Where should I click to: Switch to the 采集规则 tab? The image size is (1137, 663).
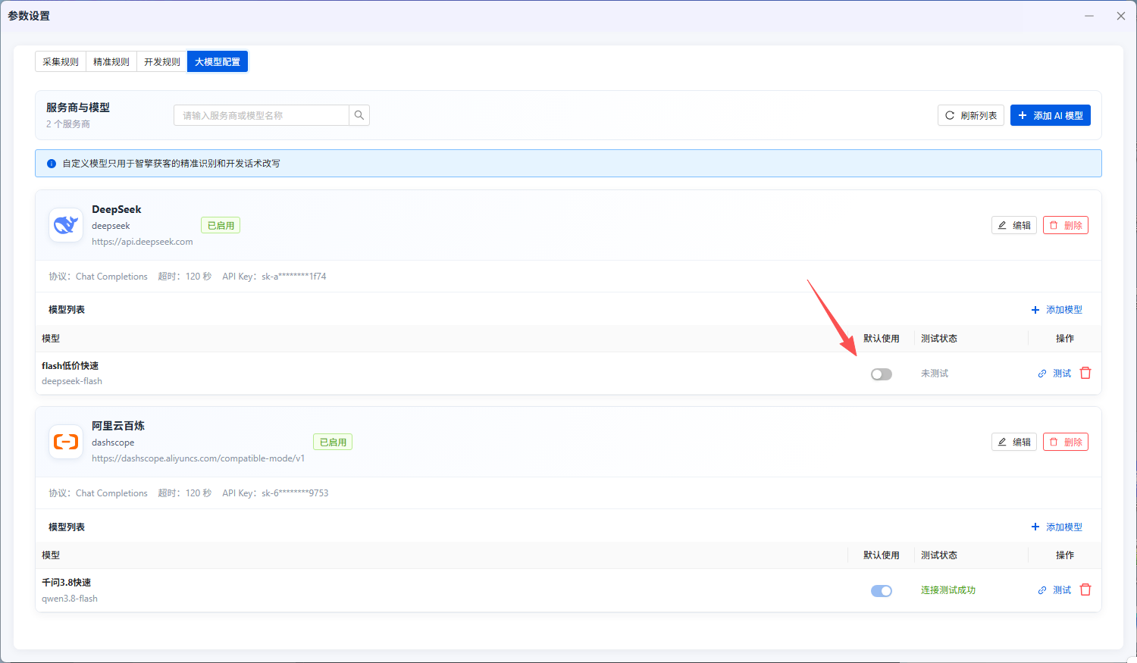click(x=61, y=61)
